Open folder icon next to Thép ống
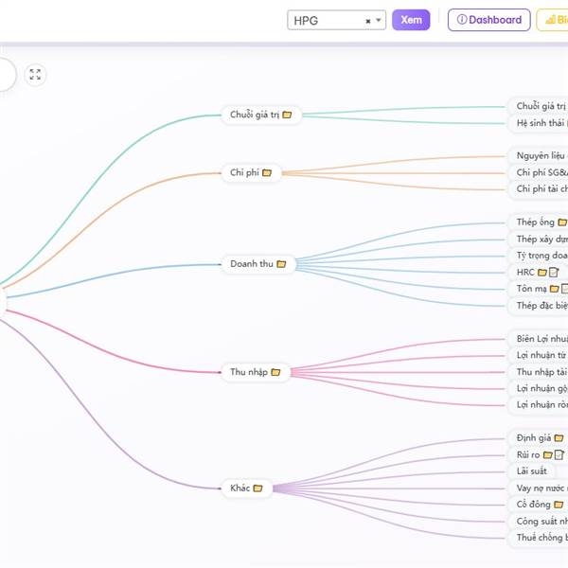The height and width of the screenshot is (568, 568). coord(562,222)
